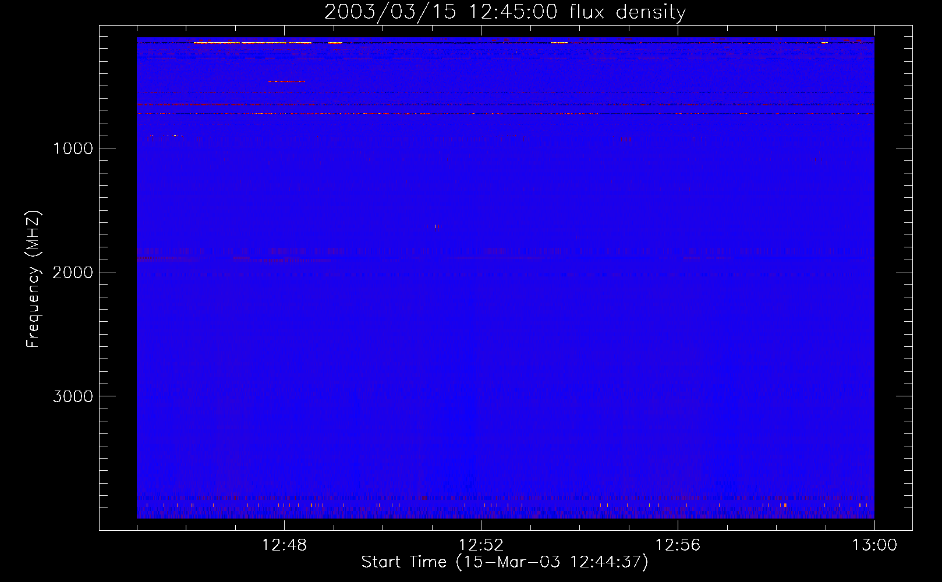
Task: Click the 12:56 time tick label
Action: tap(678, 545)
